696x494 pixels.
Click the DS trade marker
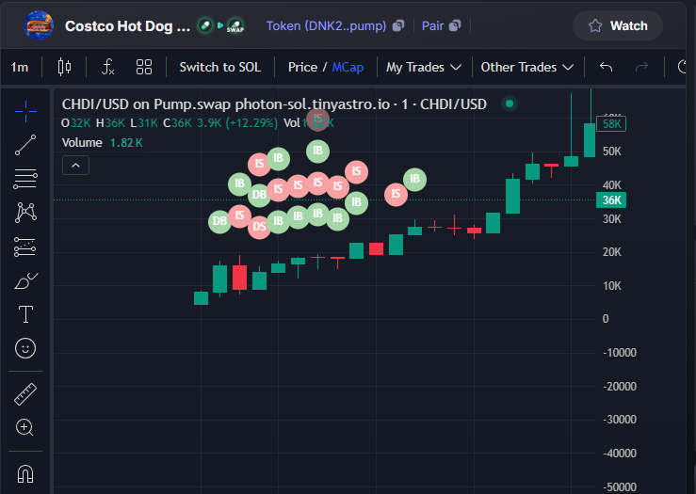click(x=259, y=227)
